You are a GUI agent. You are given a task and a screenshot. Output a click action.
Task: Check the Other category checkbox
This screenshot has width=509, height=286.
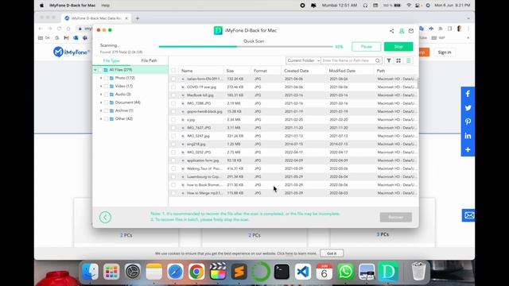(106, 118)
